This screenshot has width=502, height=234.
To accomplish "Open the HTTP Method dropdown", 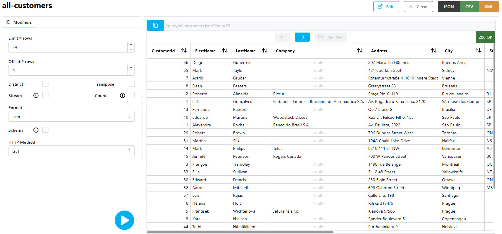I will 71,151.
